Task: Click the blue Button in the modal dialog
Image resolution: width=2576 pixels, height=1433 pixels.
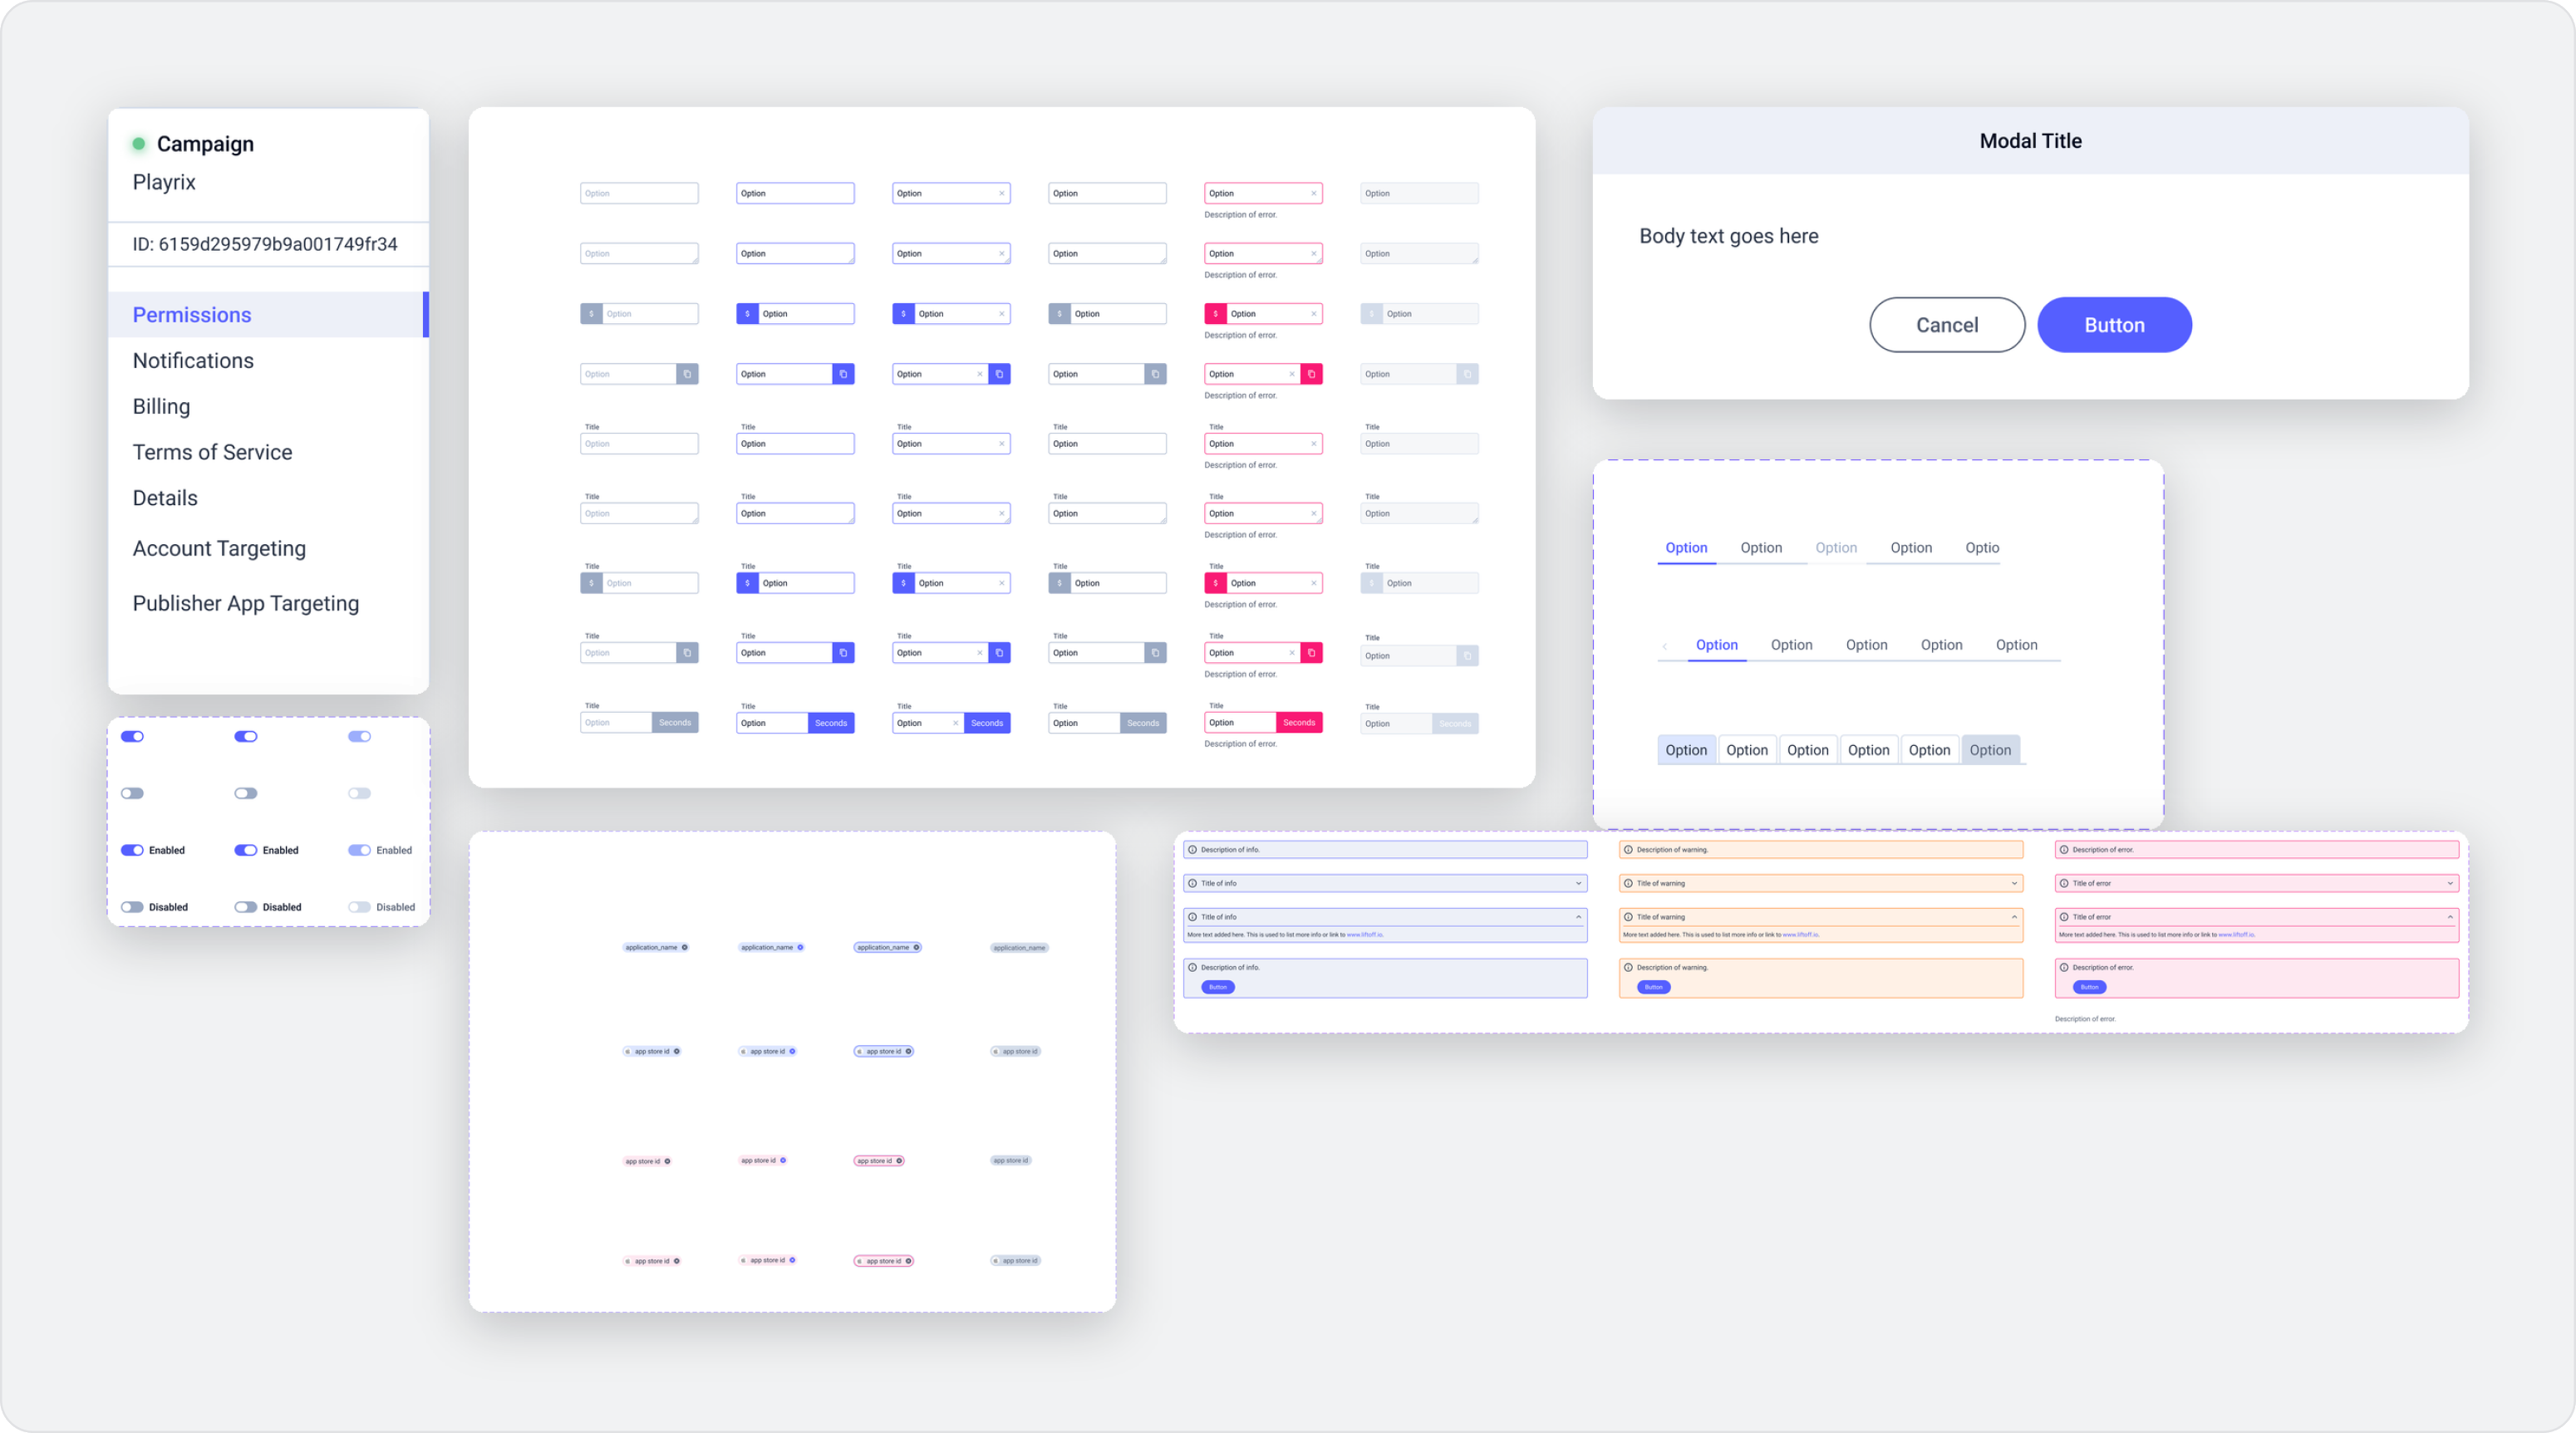Action: pyautogui.click(x=2114, y=325)
